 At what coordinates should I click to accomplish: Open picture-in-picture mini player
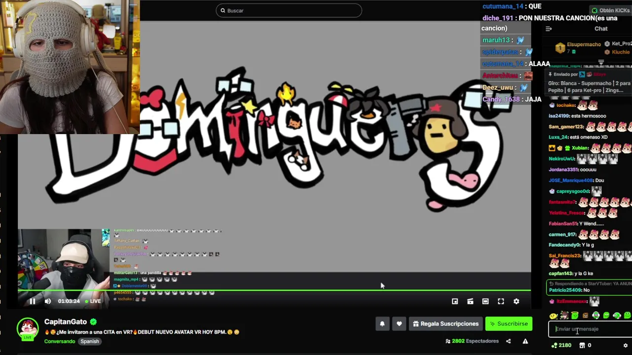(455, 301)
